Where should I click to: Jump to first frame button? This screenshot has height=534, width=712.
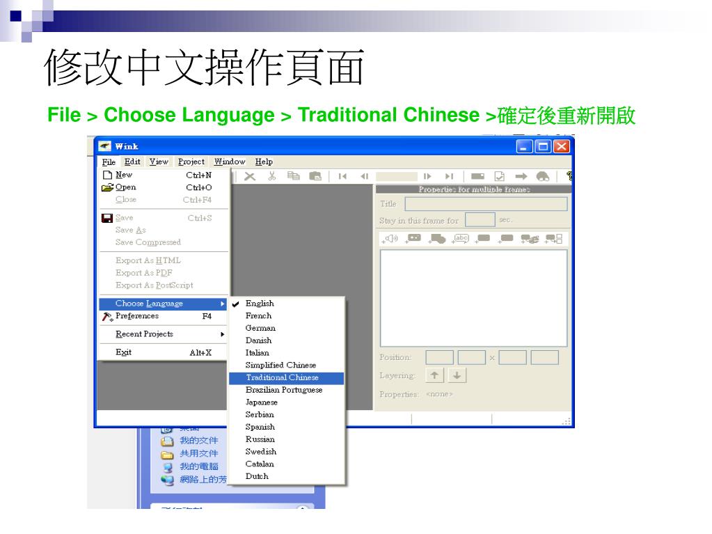tap(342, 176)
